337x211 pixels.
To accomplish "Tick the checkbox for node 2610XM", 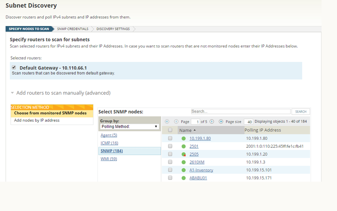I will click(x=170, y=162).
